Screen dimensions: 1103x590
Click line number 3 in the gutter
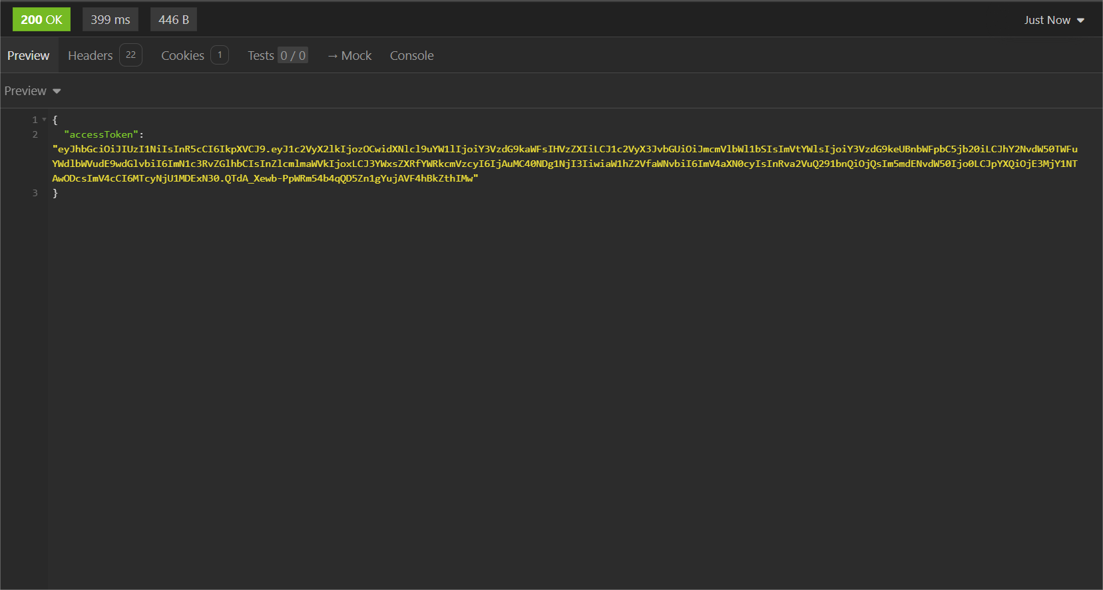point(35,193)
